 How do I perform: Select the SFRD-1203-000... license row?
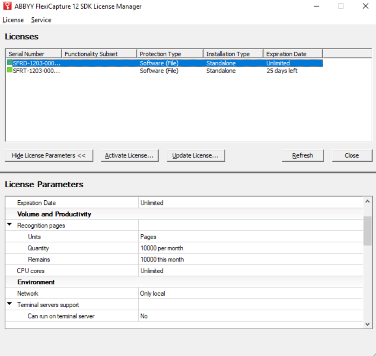pyautogui.click(x=165, y=63)
